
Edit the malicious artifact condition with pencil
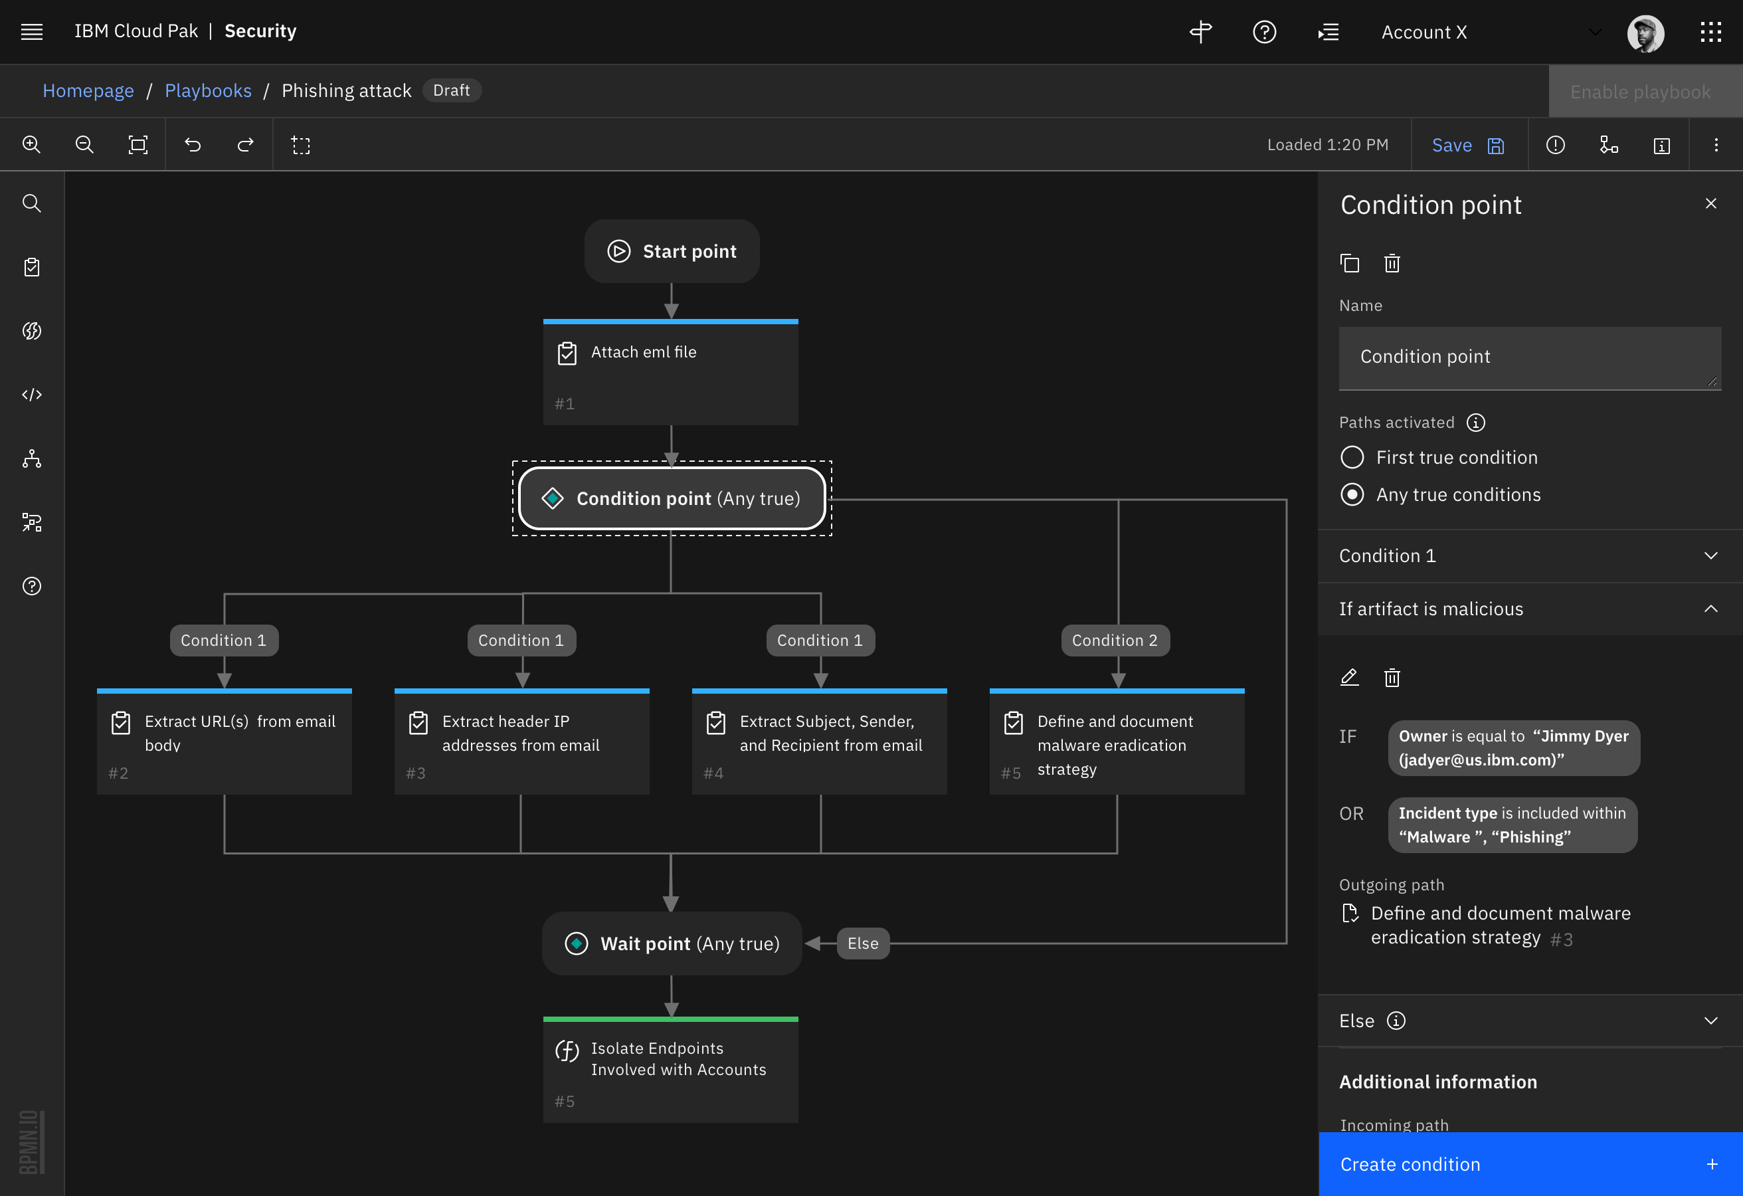click(1349, 678)
